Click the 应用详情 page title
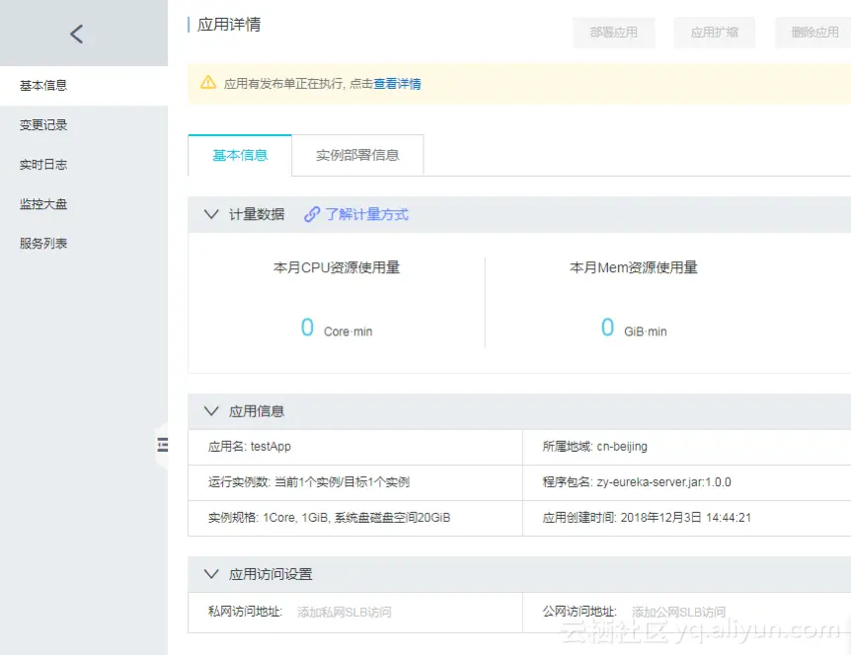Viewport: 851px width, 655px height. pyautogui.click(x=229, y=25)
